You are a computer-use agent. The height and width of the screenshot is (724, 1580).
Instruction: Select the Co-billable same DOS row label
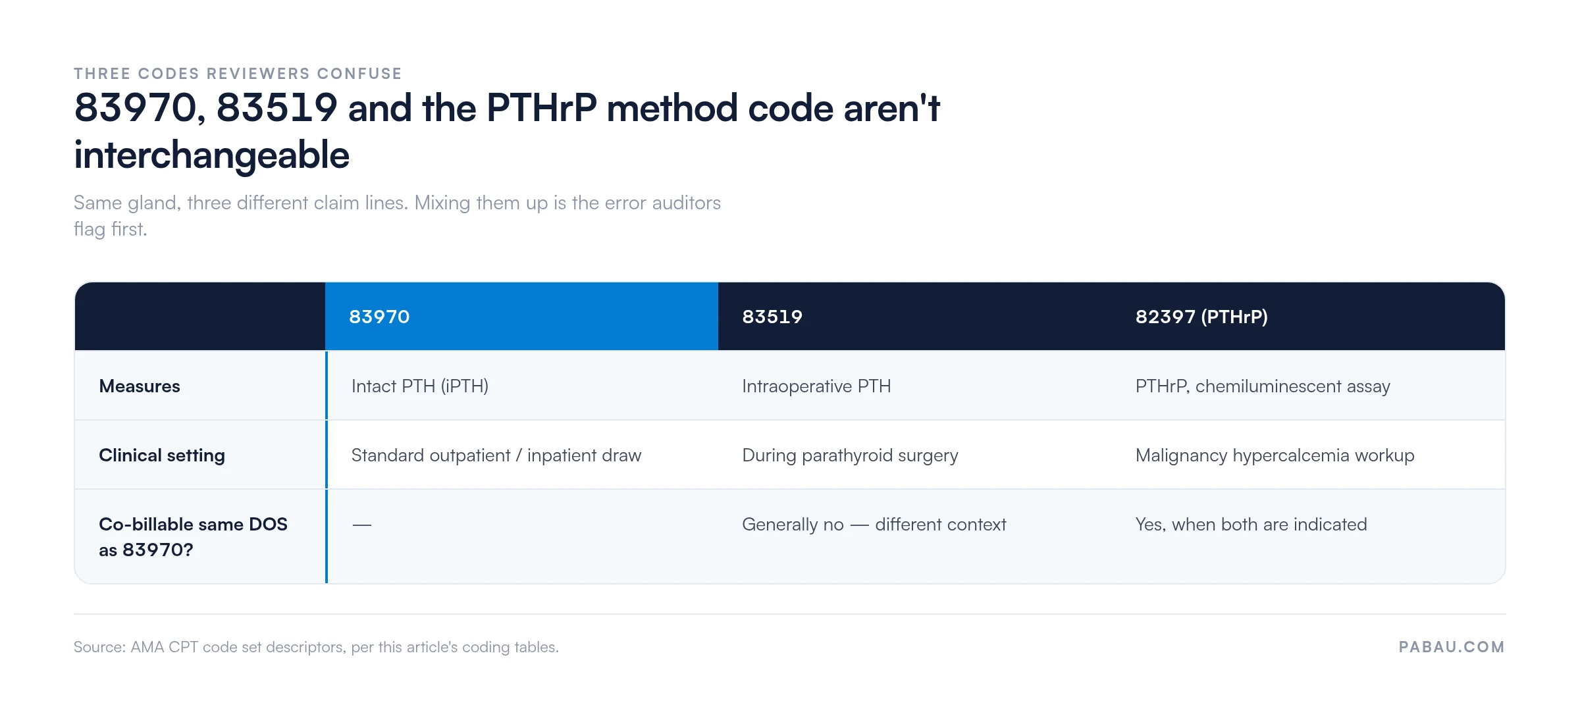[x=193, y=536]
